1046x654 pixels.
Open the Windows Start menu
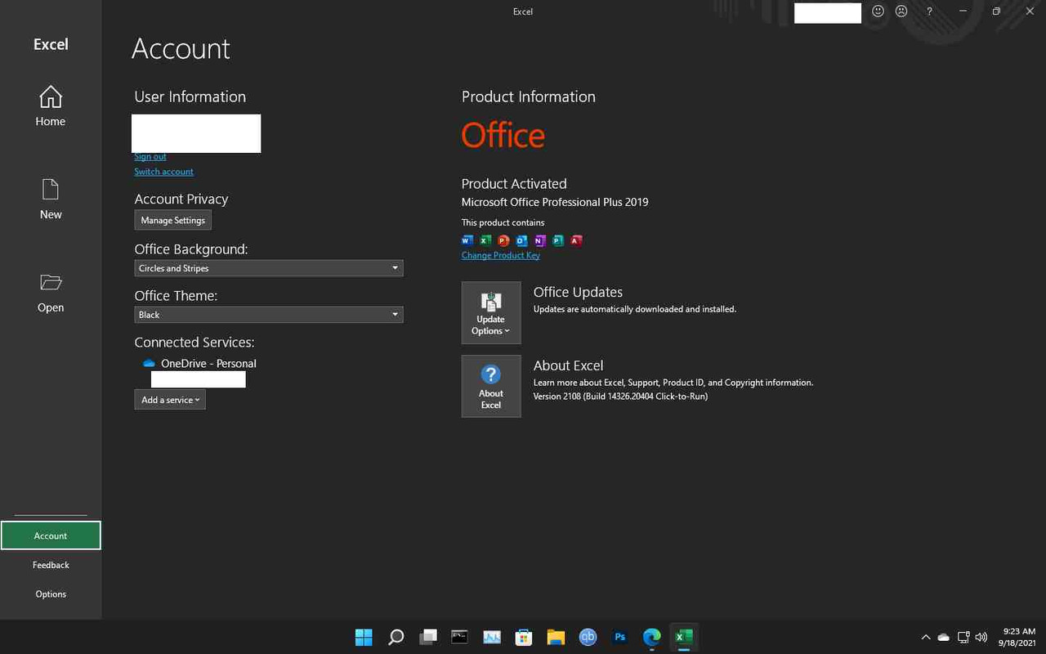[x=364, y=637]
